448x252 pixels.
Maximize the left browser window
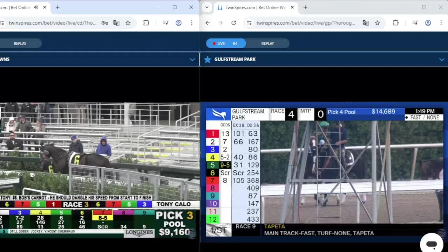[x=175, y=7]
